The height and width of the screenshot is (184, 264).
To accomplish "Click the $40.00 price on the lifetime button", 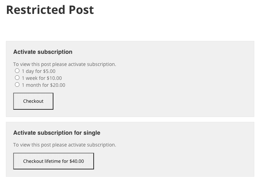I will click(x=77, y=161).
